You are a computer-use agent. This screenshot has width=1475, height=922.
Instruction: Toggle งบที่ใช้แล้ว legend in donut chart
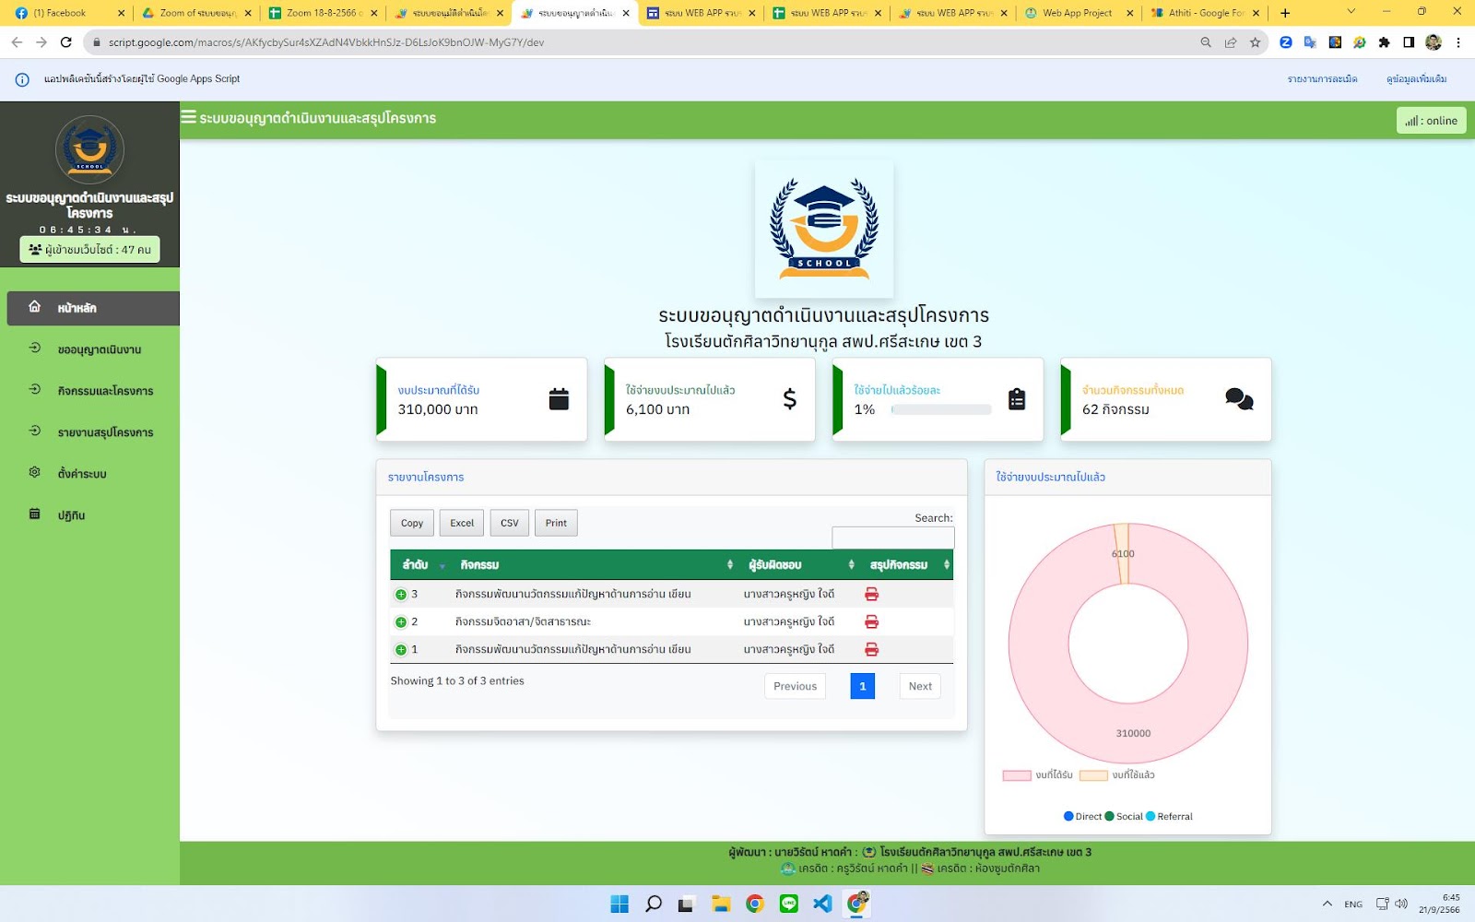point(1116,775)
